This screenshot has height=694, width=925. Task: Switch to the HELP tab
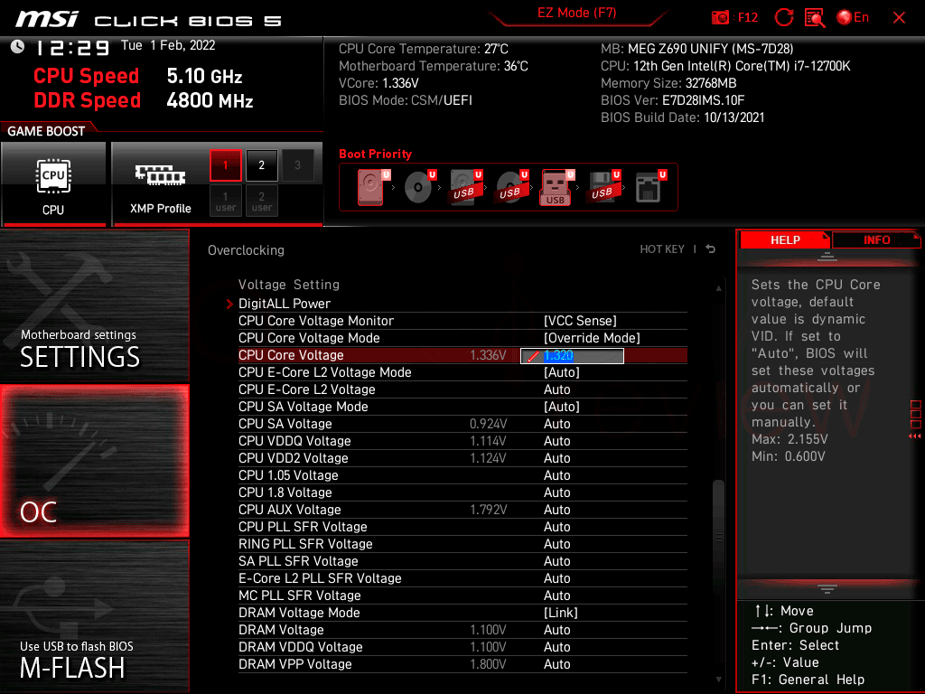[785, 240]
